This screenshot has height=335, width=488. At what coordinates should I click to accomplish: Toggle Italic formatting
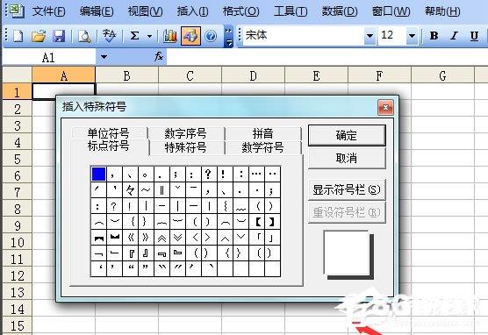click(x=455, y=36)
